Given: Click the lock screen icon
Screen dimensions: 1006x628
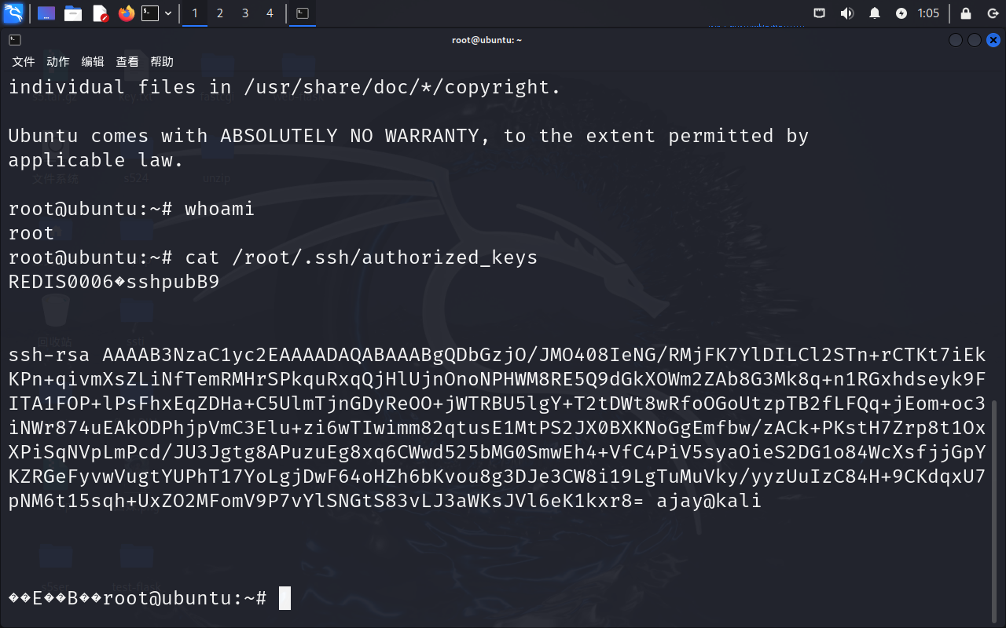Looking at the screenshot, I should pos(966,13).
